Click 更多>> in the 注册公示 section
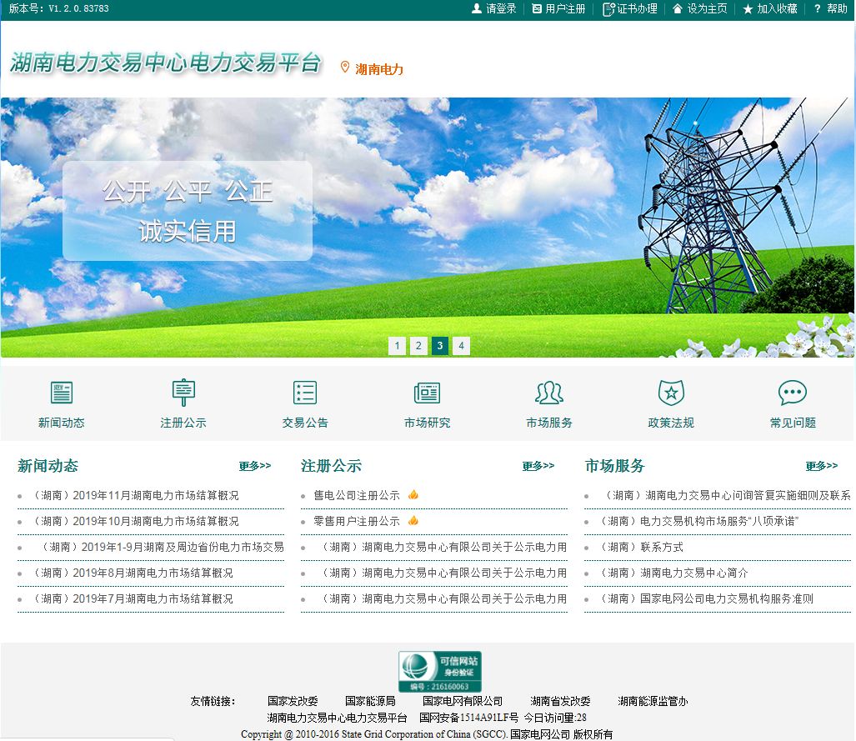Screen dimensions: 856x741 click(x=538, y=466)
